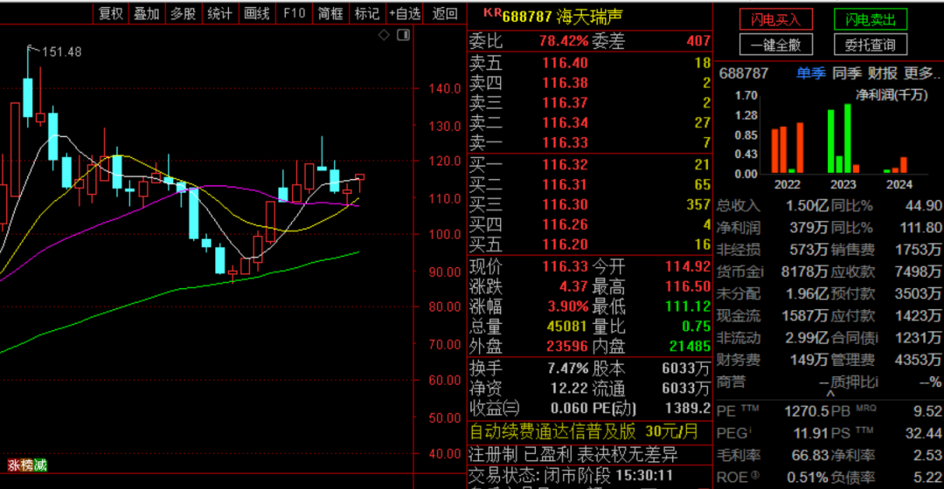Switch to 简框 simple frame

click(330, 13)
